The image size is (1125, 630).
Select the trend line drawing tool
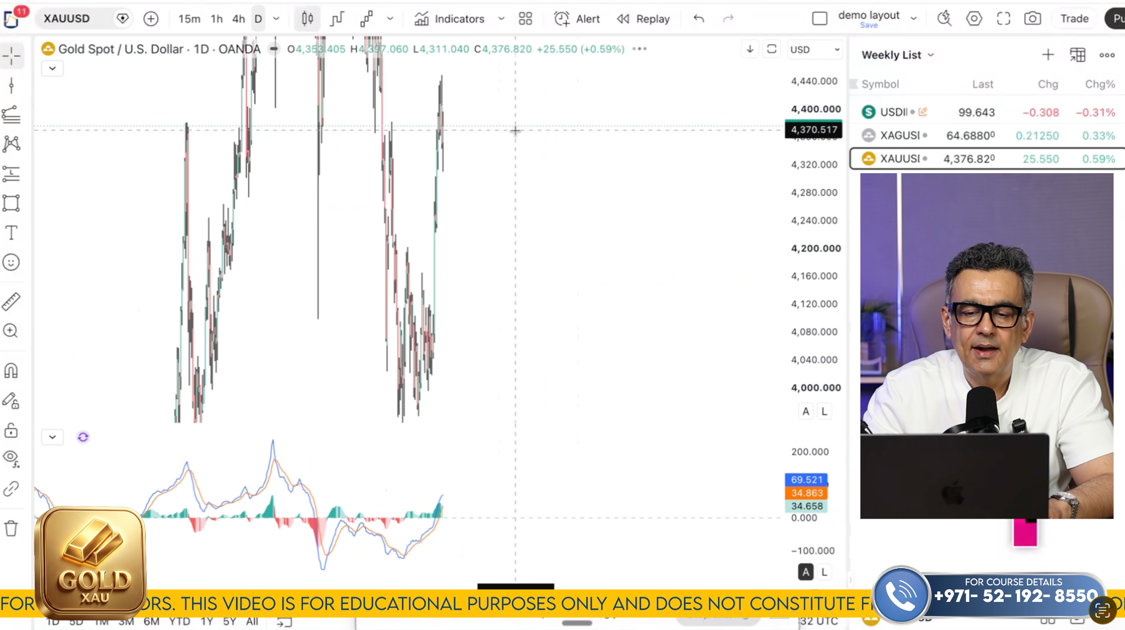coord(11,86)
